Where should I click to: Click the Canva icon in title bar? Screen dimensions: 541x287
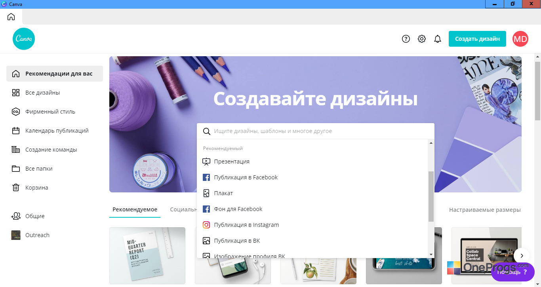(x=4, y=4)
